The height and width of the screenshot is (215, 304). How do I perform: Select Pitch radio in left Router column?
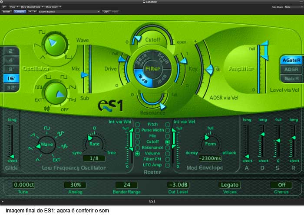138,124
